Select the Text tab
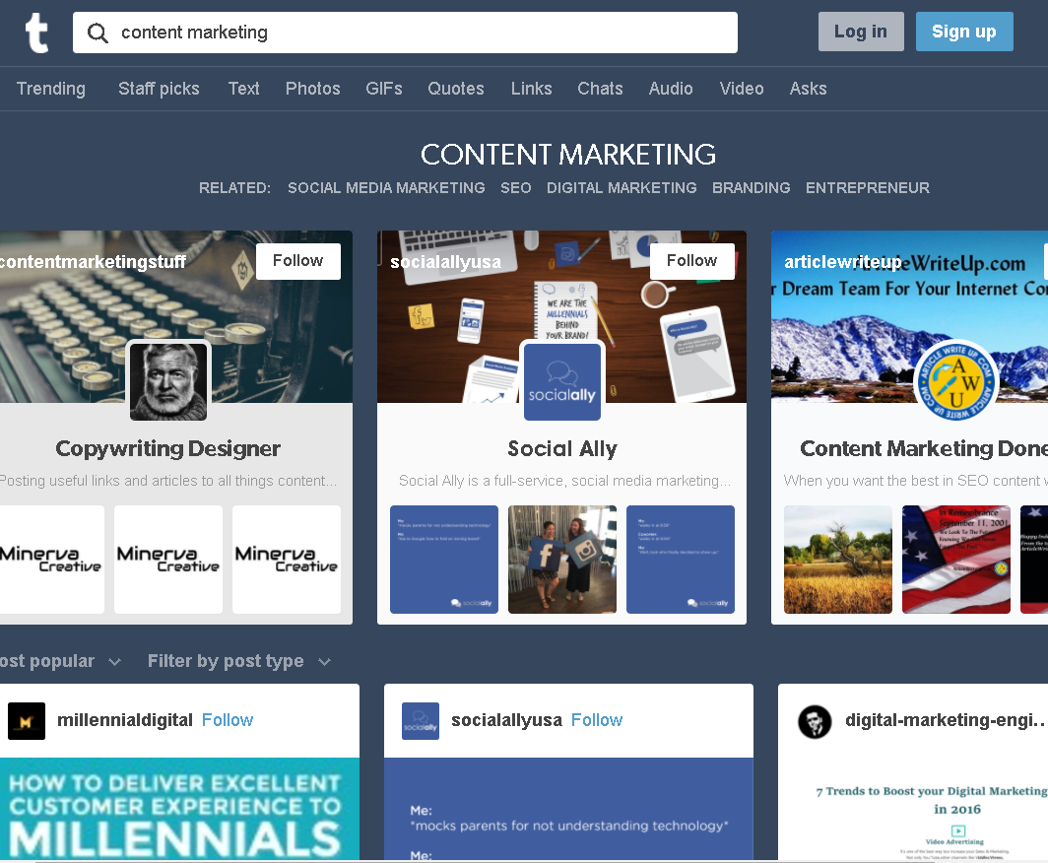Image resolution: width=1048 pixels, height=863 pixels. coord(243,89)
